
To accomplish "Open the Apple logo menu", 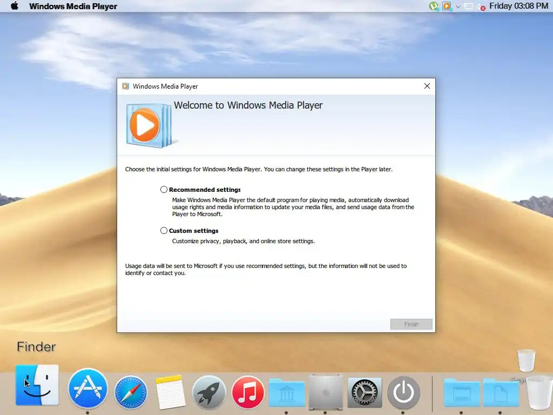I will pos(15,6).
